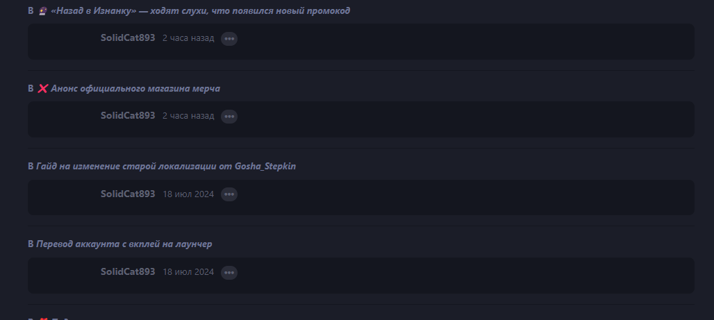Click the "2 часа назад" timestamp in the merch post
This screenshot has width=714, height=320.
click(x=188, y=116)
